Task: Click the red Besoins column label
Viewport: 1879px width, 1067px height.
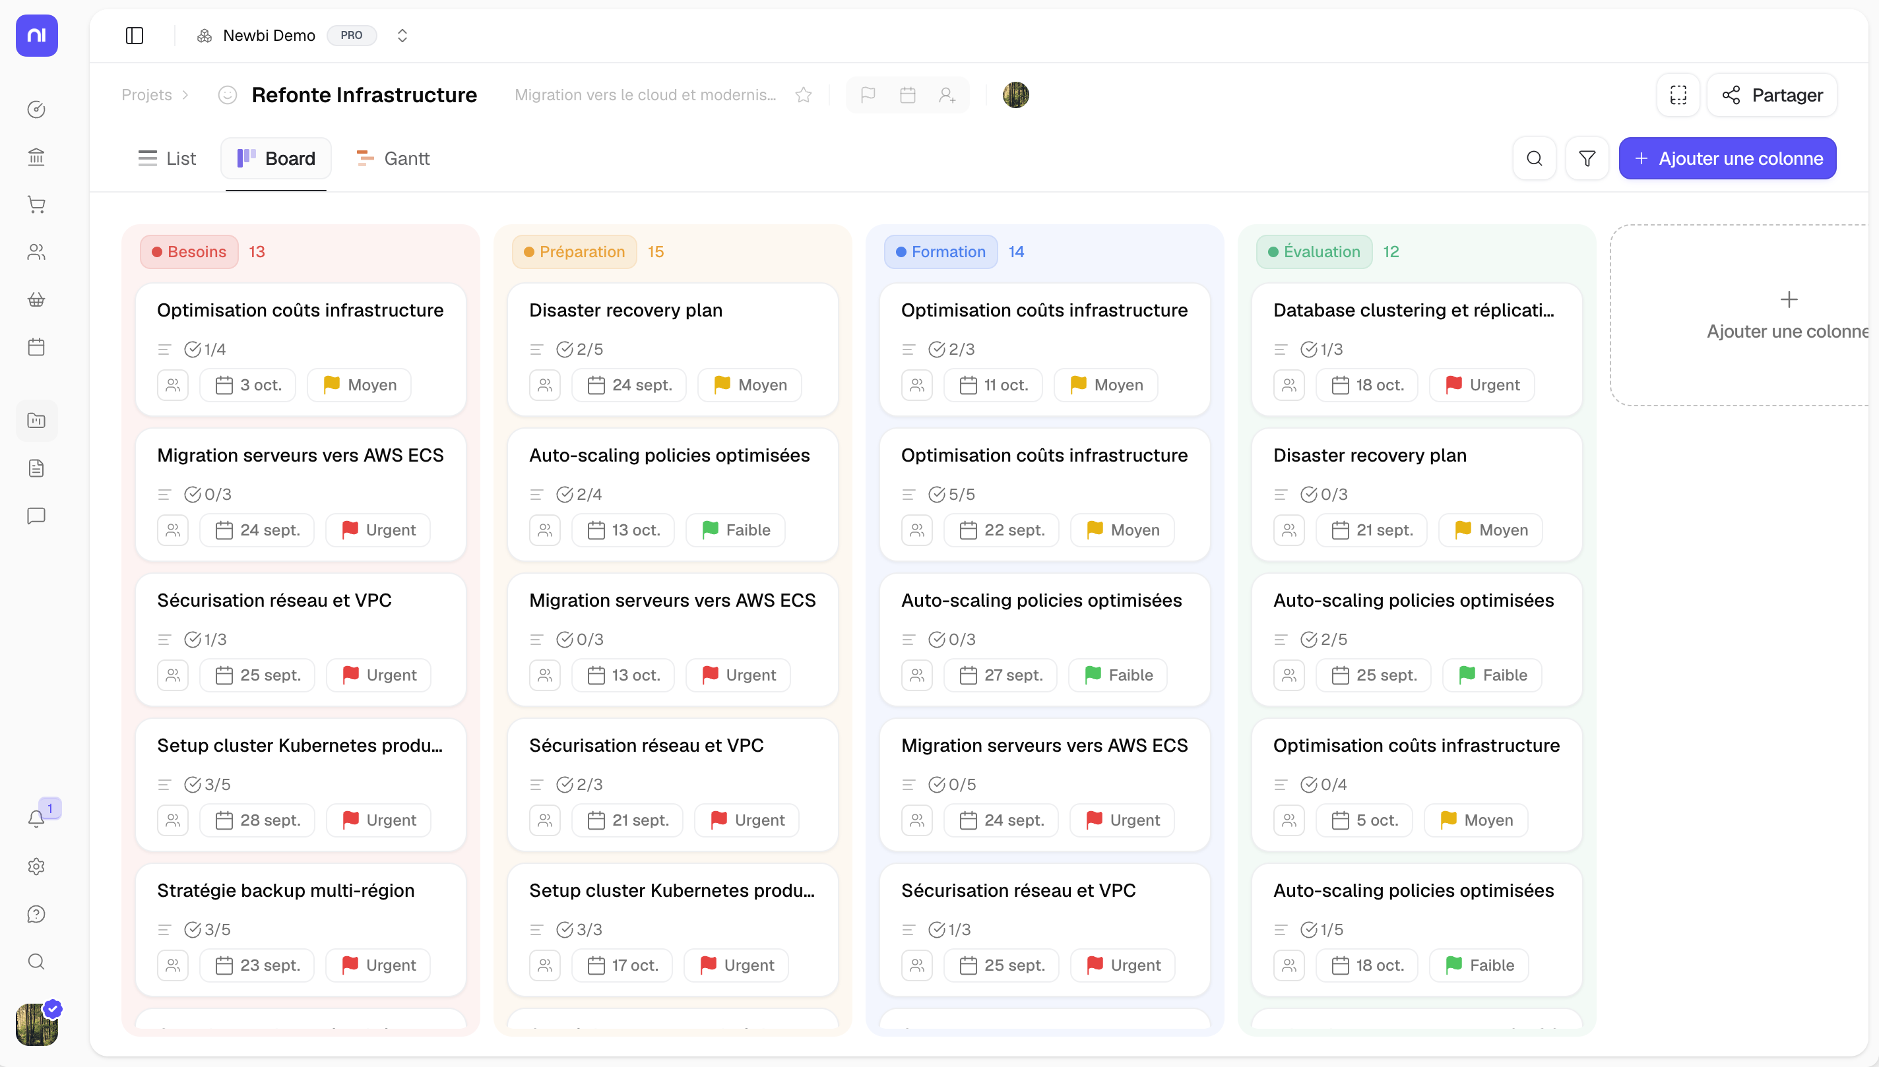Action: pos(189,251)
